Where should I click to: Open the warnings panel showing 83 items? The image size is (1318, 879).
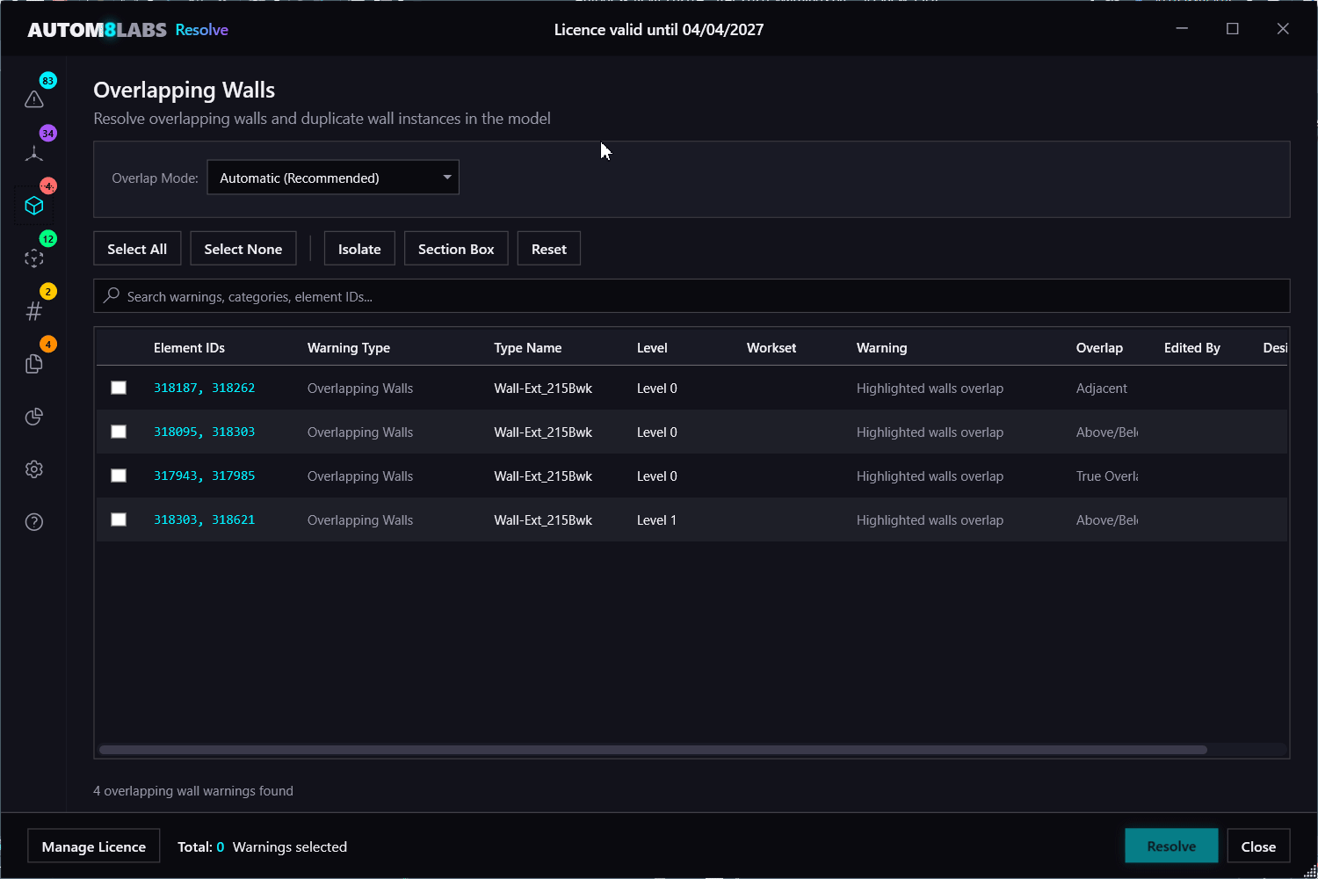[33, 98]
